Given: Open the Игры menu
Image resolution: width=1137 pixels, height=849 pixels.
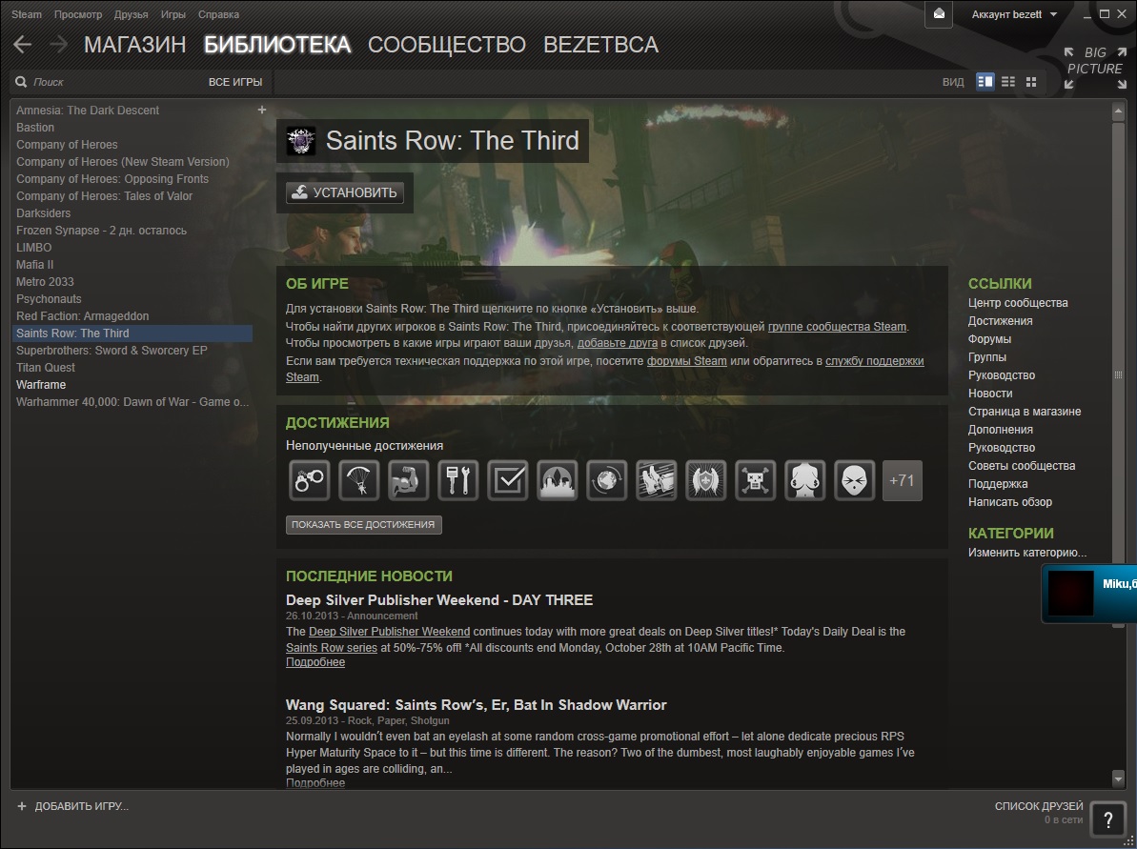Looking at the screenshot, I should click(173, 14).
